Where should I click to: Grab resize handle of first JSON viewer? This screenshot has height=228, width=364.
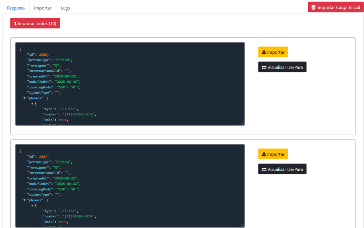[x=242, y=123]
